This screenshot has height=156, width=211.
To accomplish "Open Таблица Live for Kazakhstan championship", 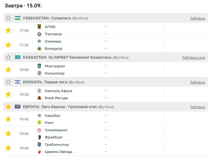I will pos(193,57).
